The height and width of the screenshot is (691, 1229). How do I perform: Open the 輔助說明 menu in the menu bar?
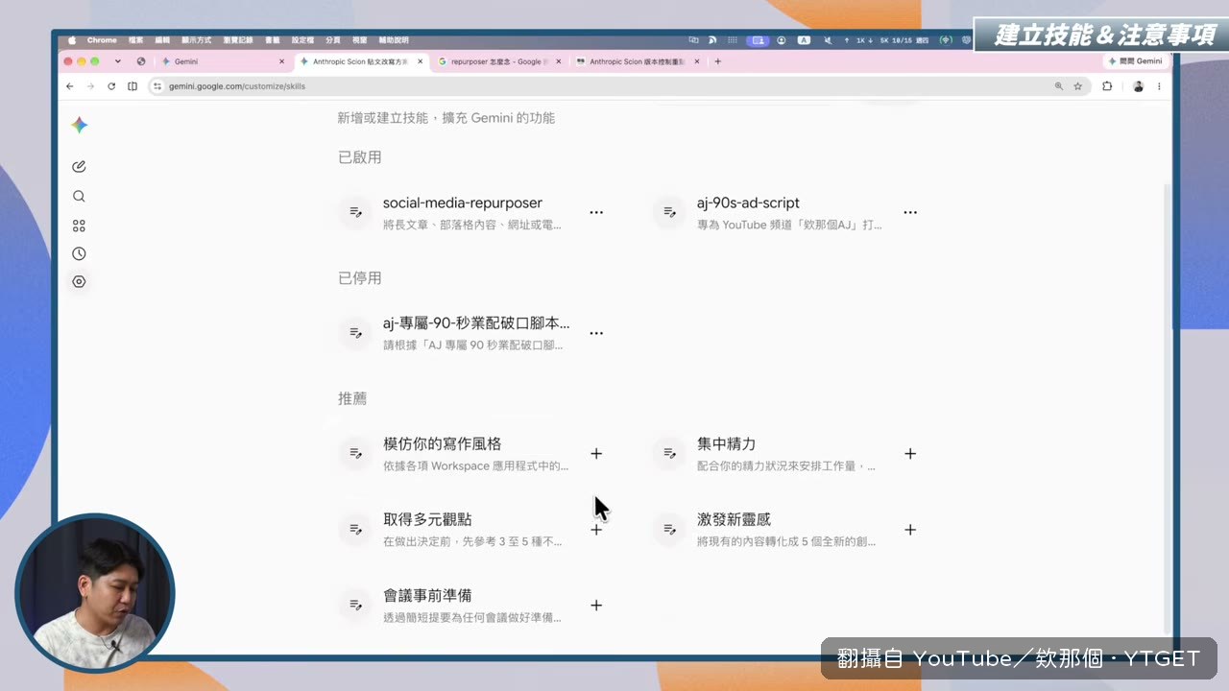click(x=394, y=40)
